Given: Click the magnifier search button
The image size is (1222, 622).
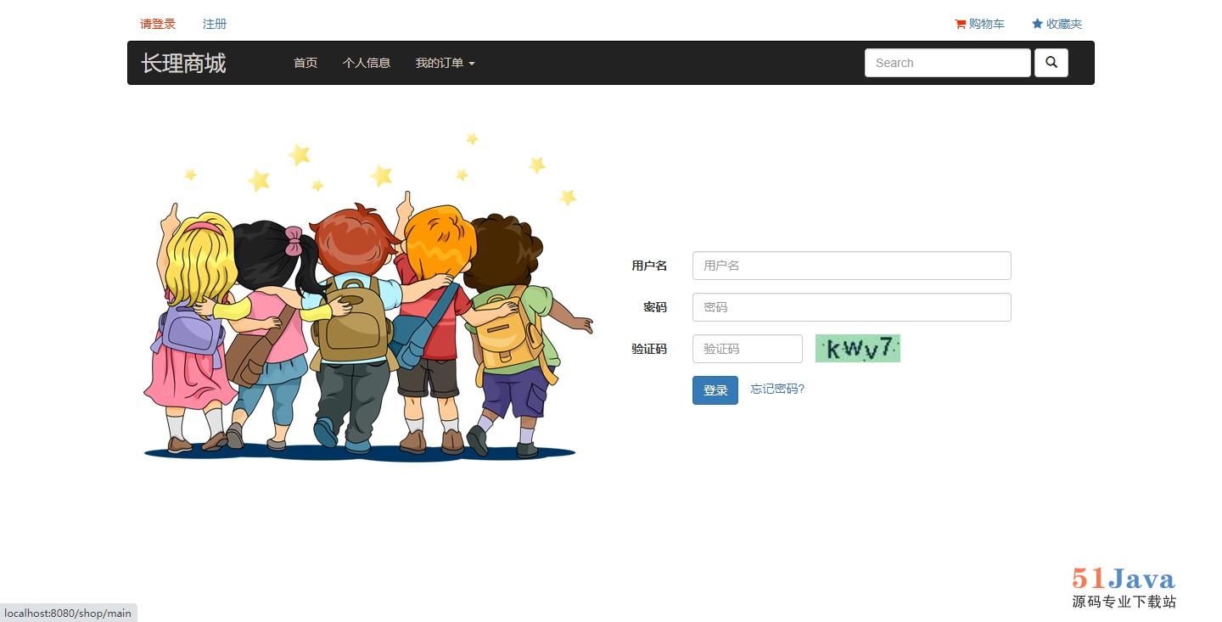Looking at the screenshot, I should 1051,63.
